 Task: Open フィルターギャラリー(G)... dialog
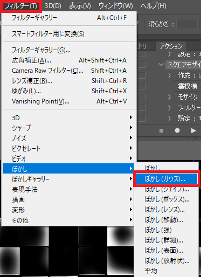(69, 50)
